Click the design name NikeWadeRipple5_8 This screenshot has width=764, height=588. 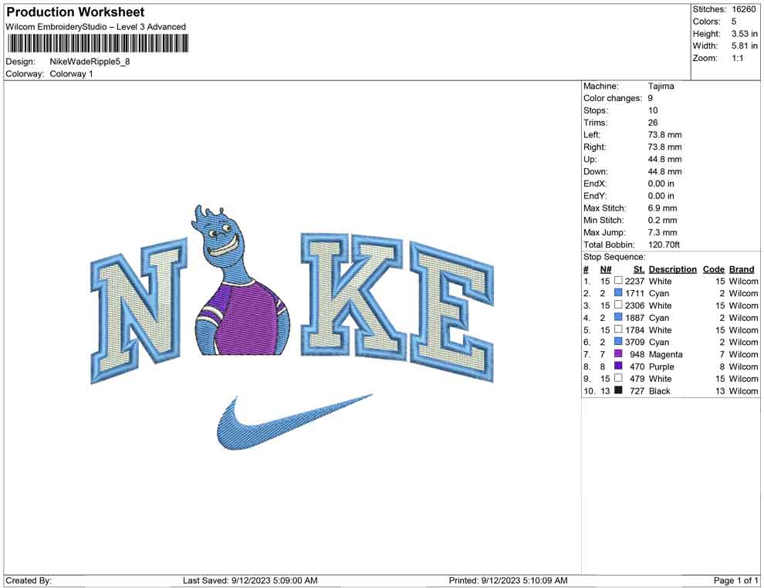pos(90,62)
